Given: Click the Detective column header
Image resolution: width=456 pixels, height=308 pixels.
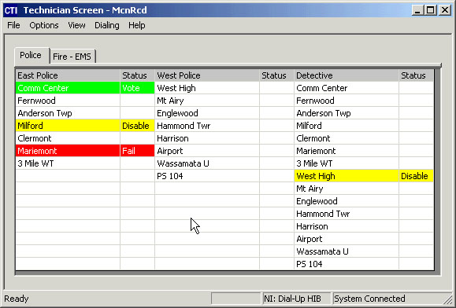Looking at the screenshot, I should 347,75.
